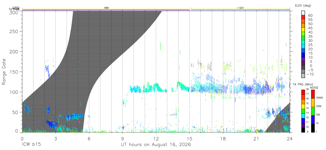
Task: Click the '100' label on NOISE scale
Action: (x=318, y=115)
